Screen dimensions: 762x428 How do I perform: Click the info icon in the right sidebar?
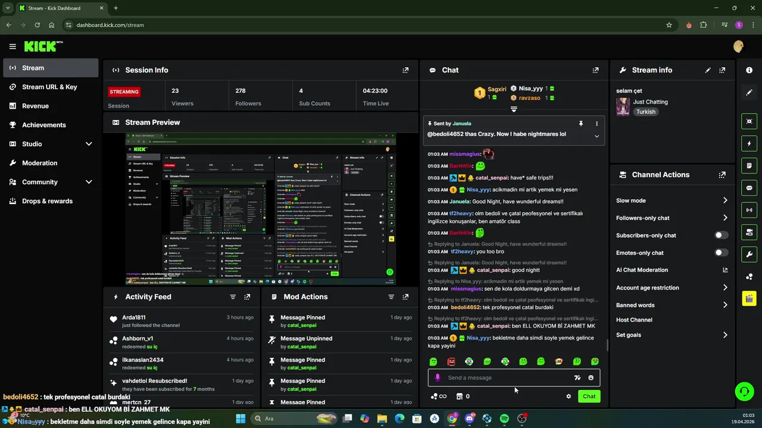(749, 70)
